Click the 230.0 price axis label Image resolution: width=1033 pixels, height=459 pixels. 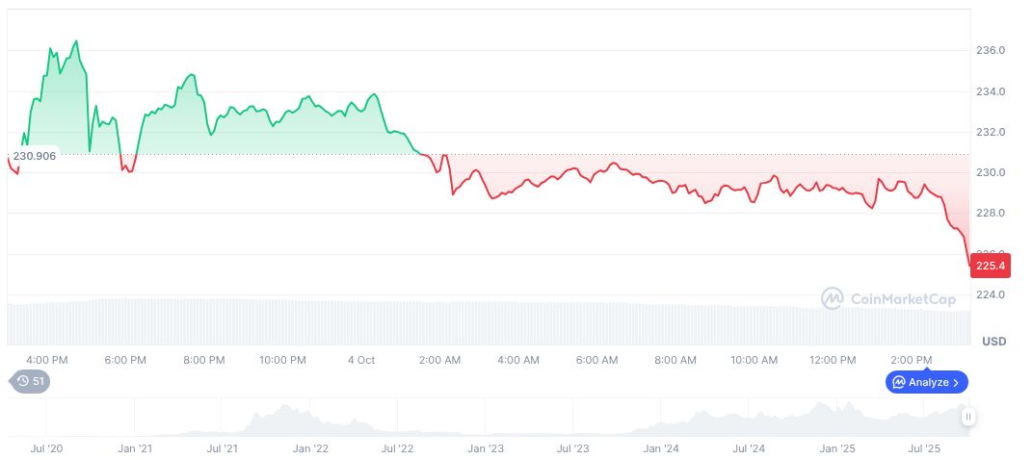tap(991, 172)
